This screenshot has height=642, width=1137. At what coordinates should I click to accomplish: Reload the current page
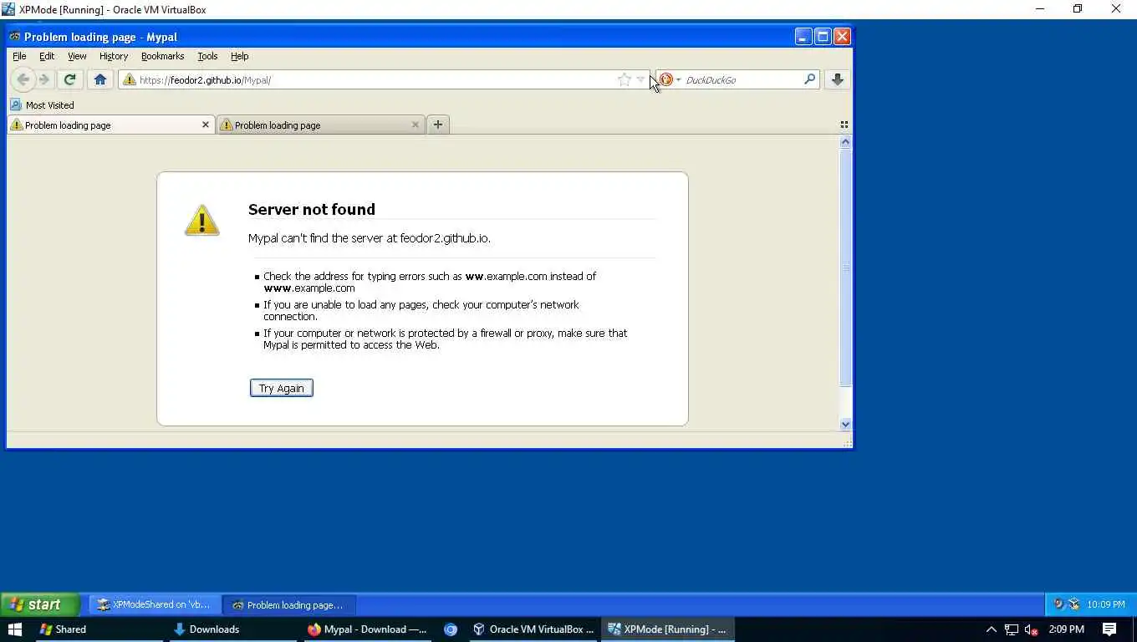70,79
